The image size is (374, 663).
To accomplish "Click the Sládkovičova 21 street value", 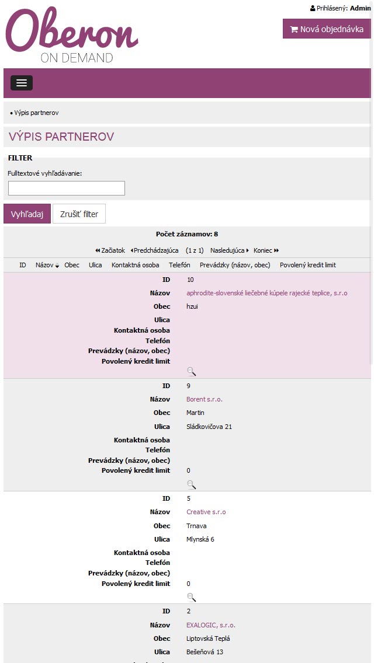I will [209, 427].
